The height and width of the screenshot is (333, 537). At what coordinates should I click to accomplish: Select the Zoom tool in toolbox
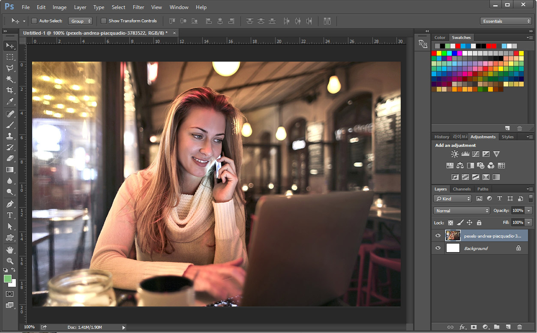pyautogui.click(x=10, y=261)
